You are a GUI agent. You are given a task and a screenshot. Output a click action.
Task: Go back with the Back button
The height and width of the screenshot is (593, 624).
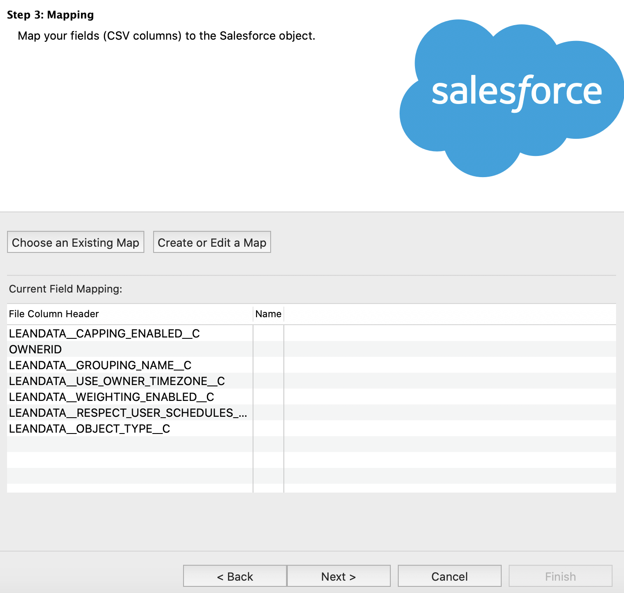click(235, 576)
